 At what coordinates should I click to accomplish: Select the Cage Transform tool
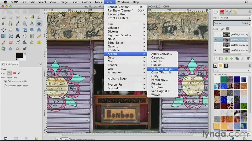coord(10,36)
